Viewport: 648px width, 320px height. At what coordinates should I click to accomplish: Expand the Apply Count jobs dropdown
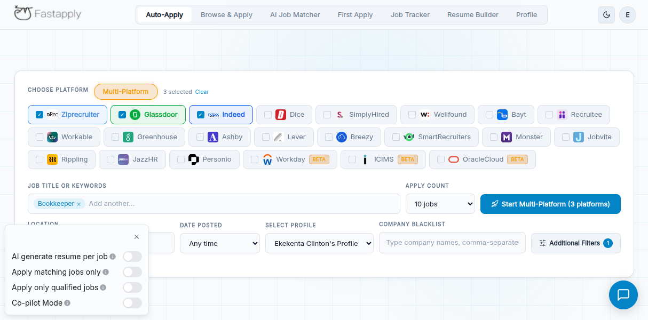tap(440, 204)
